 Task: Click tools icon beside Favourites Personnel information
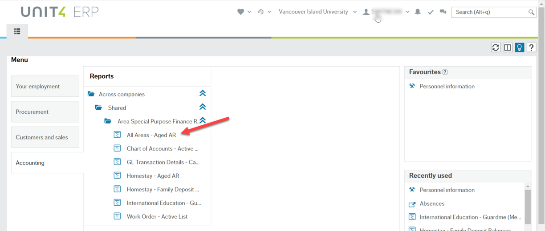click(412, 86)
